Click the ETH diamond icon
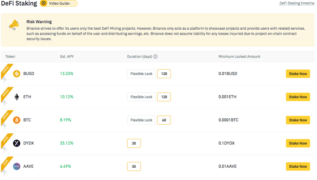This screenshot has width=317, height=180. point(17,97)
